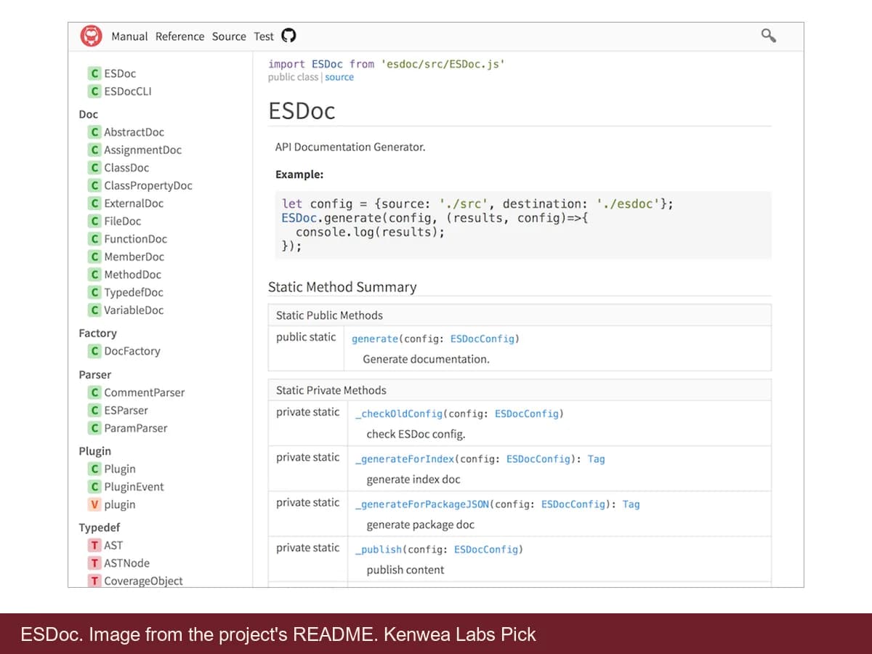Open the _checkOldConfig method link
The image size is (872, 654).
399,414
